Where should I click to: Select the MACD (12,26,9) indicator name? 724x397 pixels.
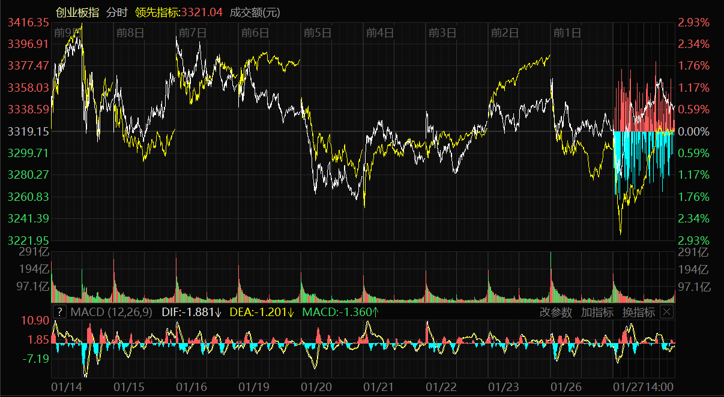click(x=111, y=312)
